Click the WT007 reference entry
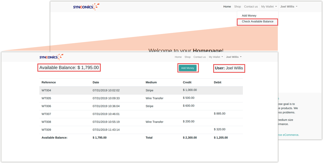Image resolution: width=323 pixels, height=163 pixels. point(46,114)
